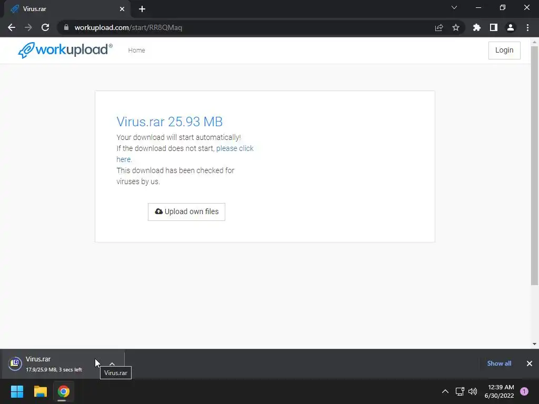Click page scrollbar up arrow
Viewport: 539px width, 404px height.
pyautogui.click(x=534, y=42)
